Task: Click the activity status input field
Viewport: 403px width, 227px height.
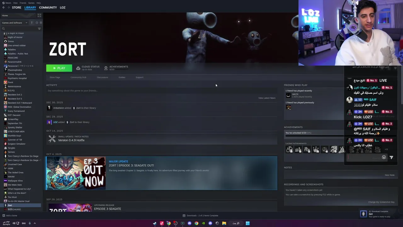Action: click(x=162, y=91)
